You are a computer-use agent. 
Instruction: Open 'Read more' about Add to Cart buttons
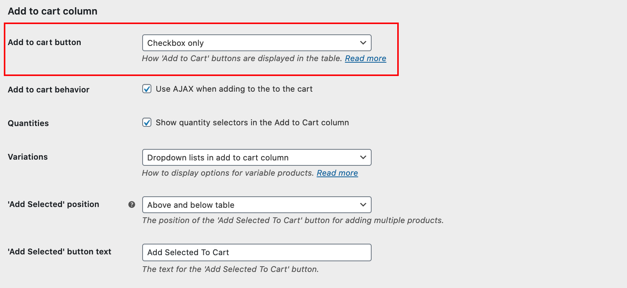click(x=365, y=58)
